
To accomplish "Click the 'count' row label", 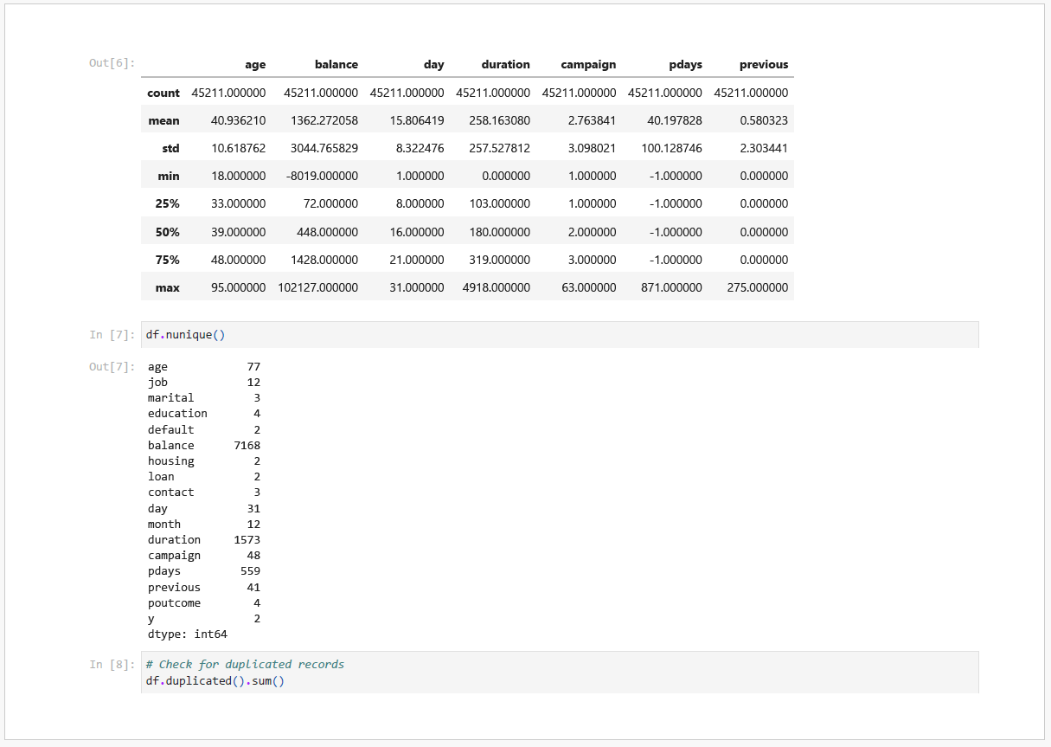I will pos(163,93).
